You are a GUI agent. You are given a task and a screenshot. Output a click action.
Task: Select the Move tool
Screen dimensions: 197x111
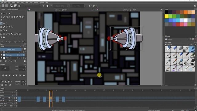click(x=4, y=23)
